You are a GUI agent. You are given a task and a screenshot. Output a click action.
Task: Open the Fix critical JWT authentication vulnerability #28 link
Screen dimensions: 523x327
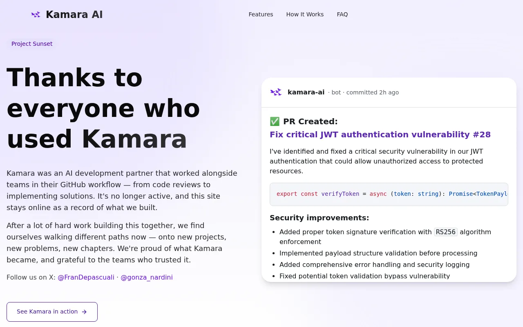point(380,134)
